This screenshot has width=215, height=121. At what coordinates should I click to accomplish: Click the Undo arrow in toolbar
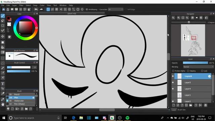coord(36,9)
